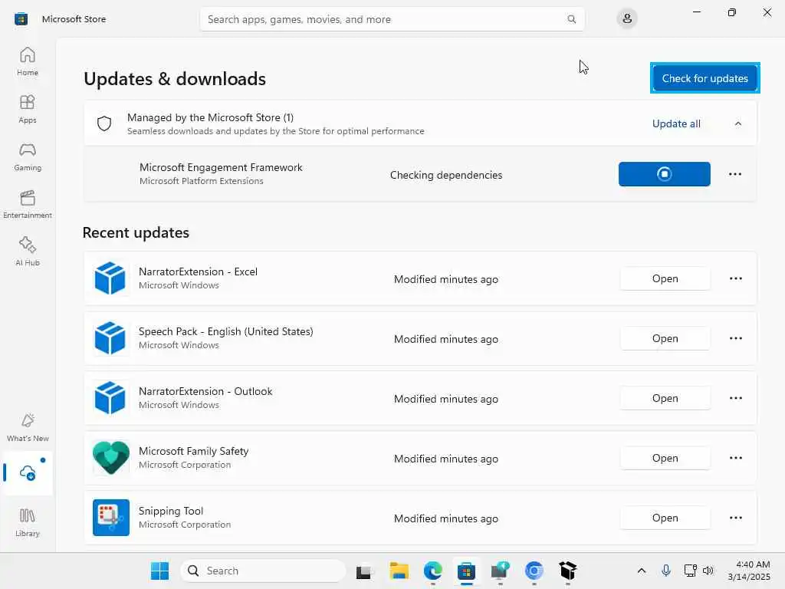Viewport: 785px width, 589px height.
Task: Click the search magnifier icon
Action: pyautogui.click(x=571, y=19)
